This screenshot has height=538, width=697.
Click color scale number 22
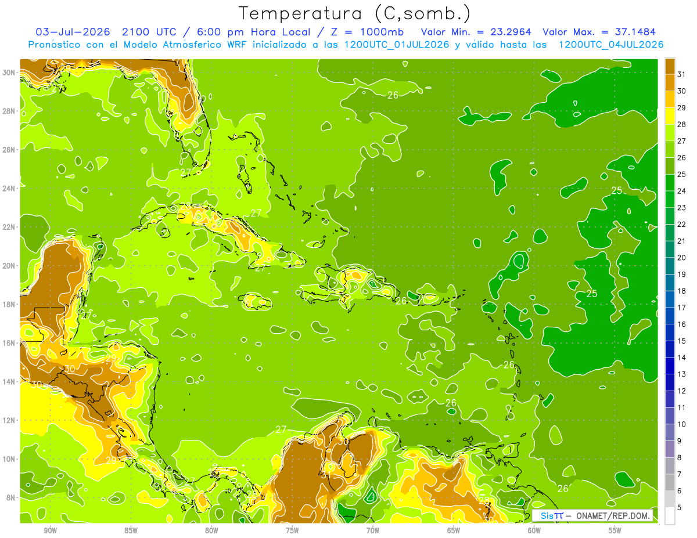click(682, 224)
